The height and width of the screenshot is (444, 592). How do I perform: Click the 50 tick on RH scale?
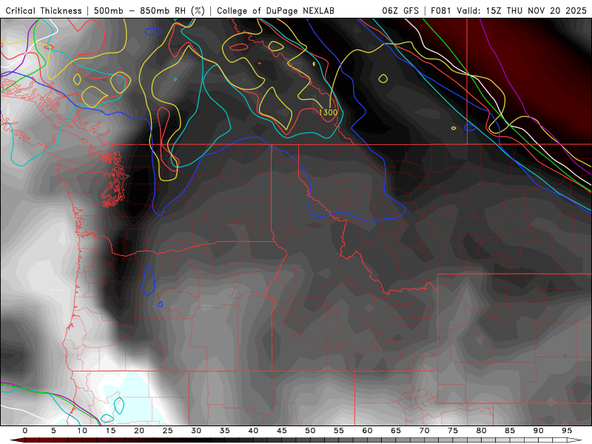[x=310, y=431]
